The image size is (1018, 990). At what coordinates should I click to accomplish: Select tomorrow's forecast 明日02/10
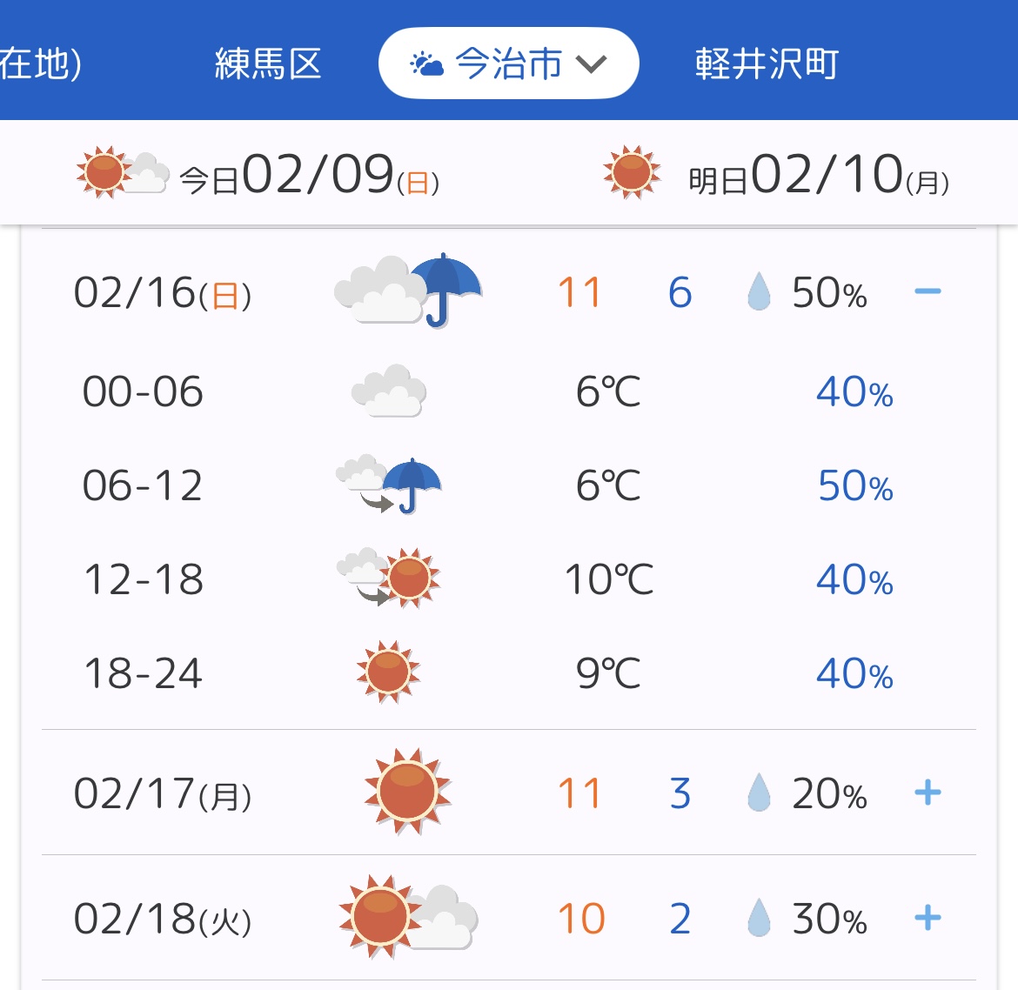click(776, 173)
